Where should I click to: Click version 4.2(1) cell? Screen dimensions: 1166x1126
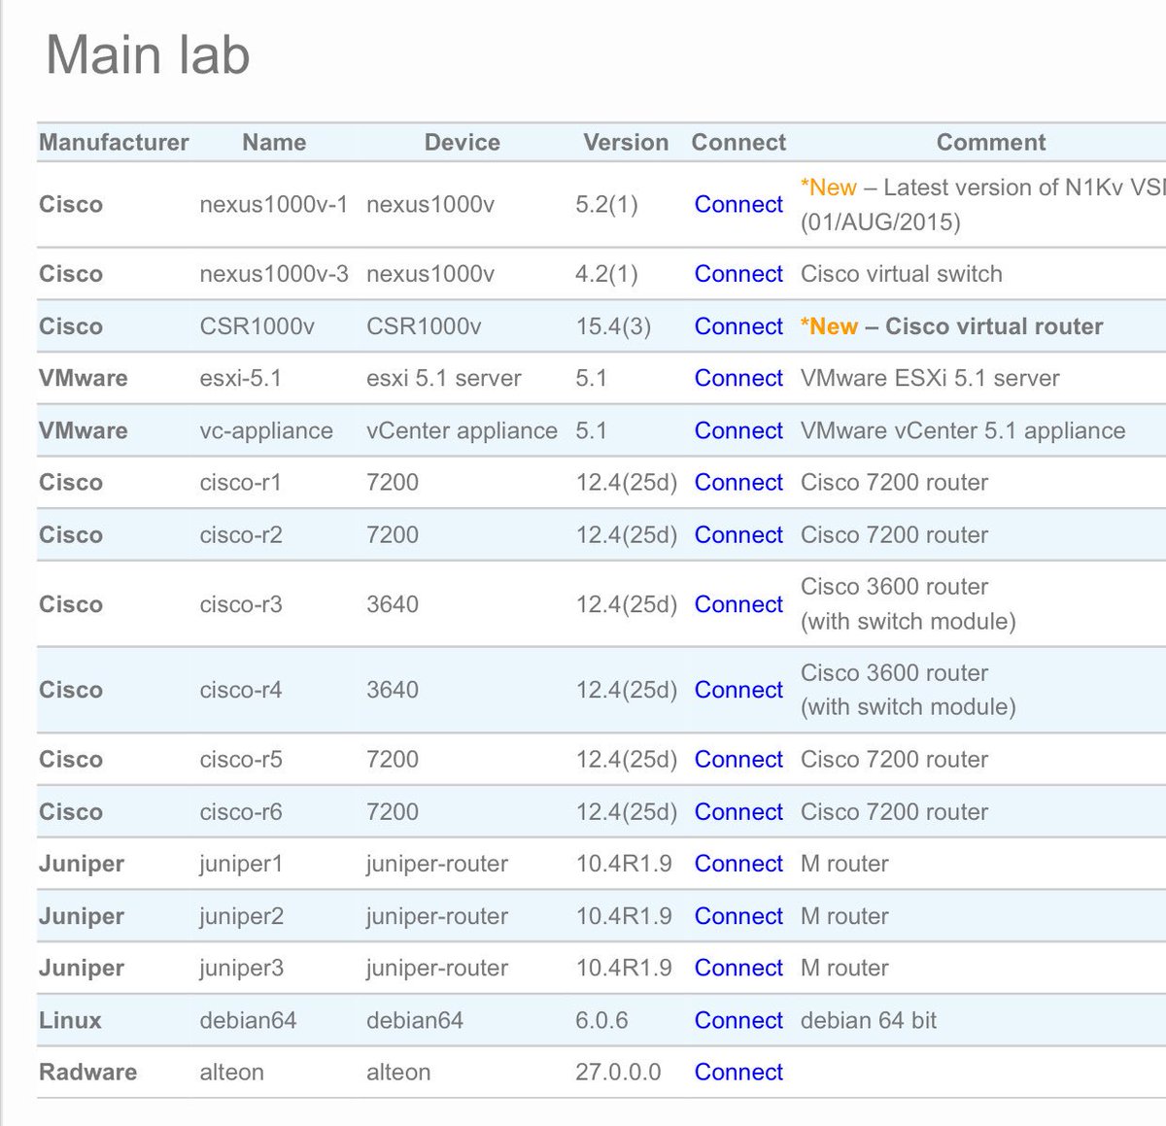606,274
